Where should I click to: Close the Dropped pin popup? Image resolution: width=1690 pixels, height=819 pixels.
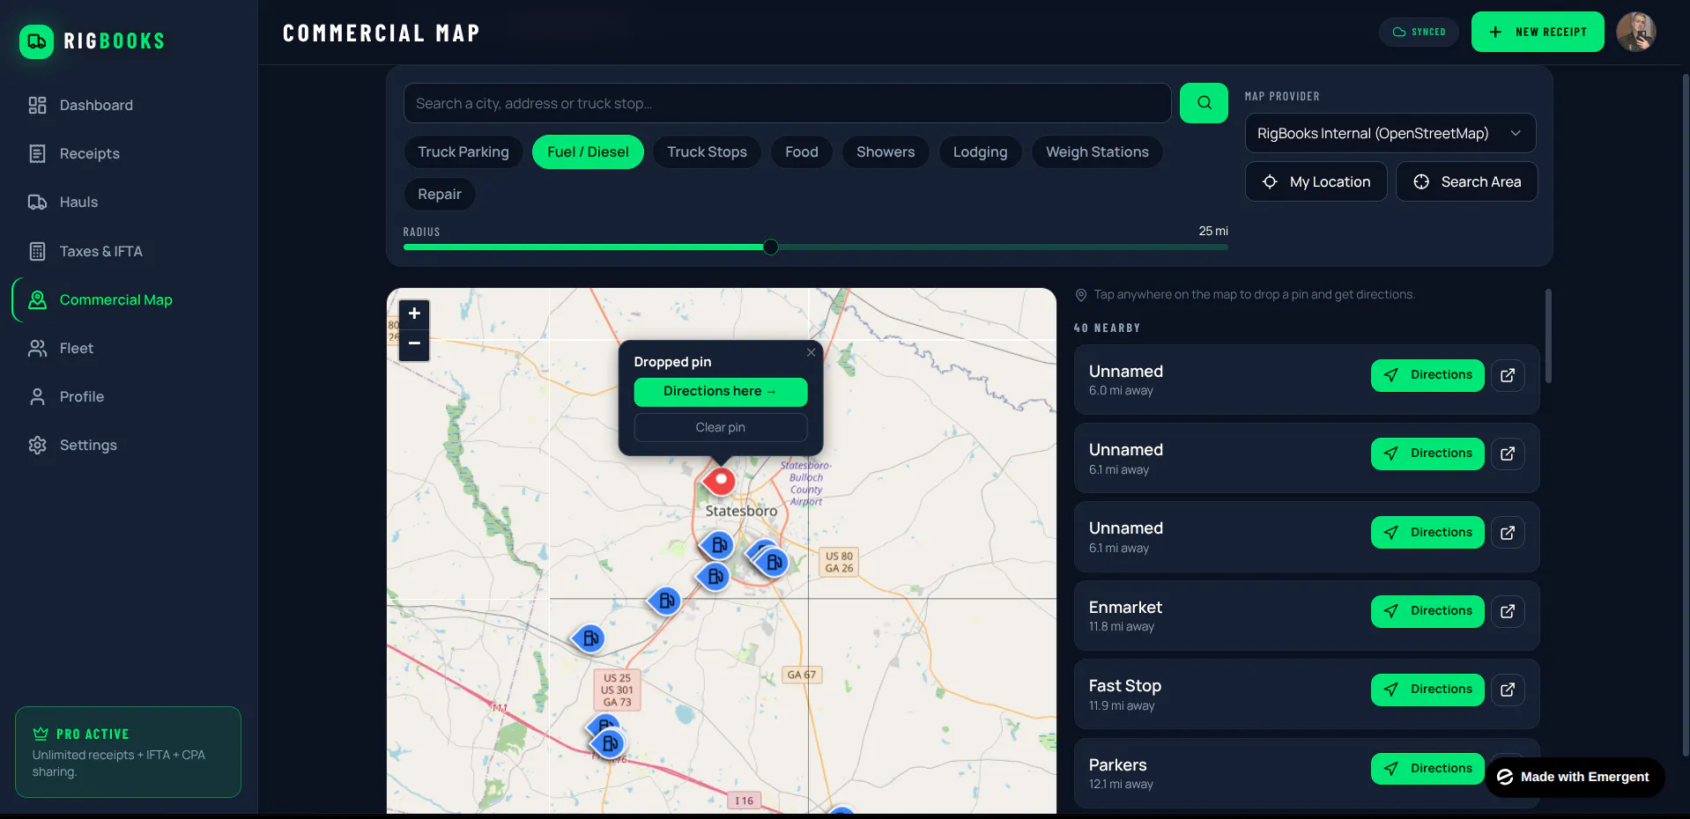pyautogui.click(x=811, y=352)
